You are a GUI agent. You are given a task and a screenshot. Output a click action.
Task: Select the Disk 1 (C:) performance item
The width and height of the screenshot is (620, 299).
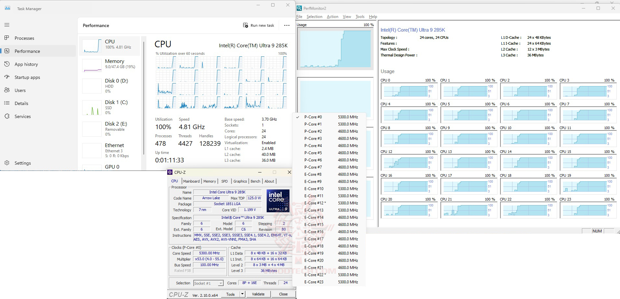(x=109, y=107)
